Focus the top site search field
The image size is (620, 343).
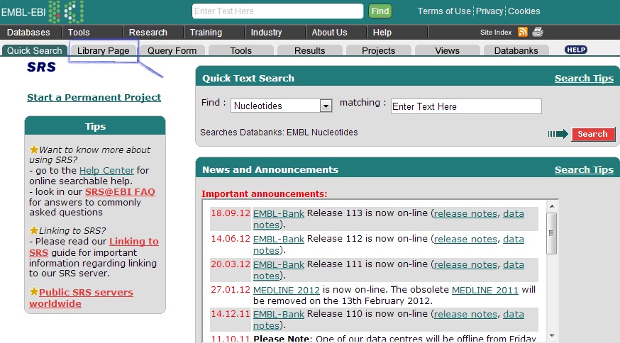[x=277, y=11]
